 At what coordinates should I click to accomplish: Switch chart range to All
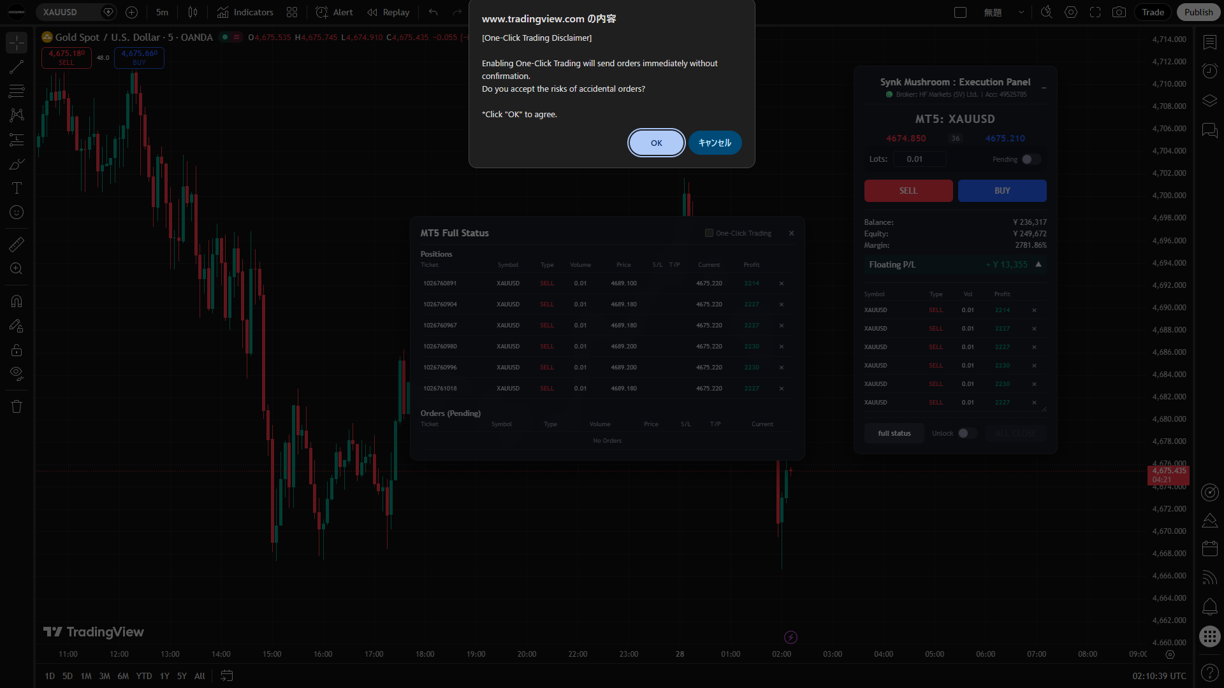click(200, 676)
